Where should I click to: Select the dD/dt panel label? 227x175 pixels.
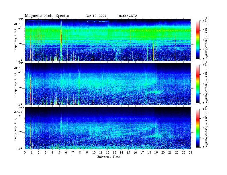(x=18, y=68)
